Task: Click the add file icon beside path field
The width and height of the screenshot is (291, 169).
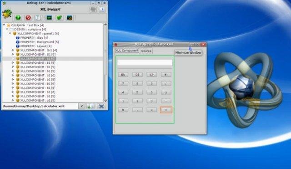Action: pos(91,106)
